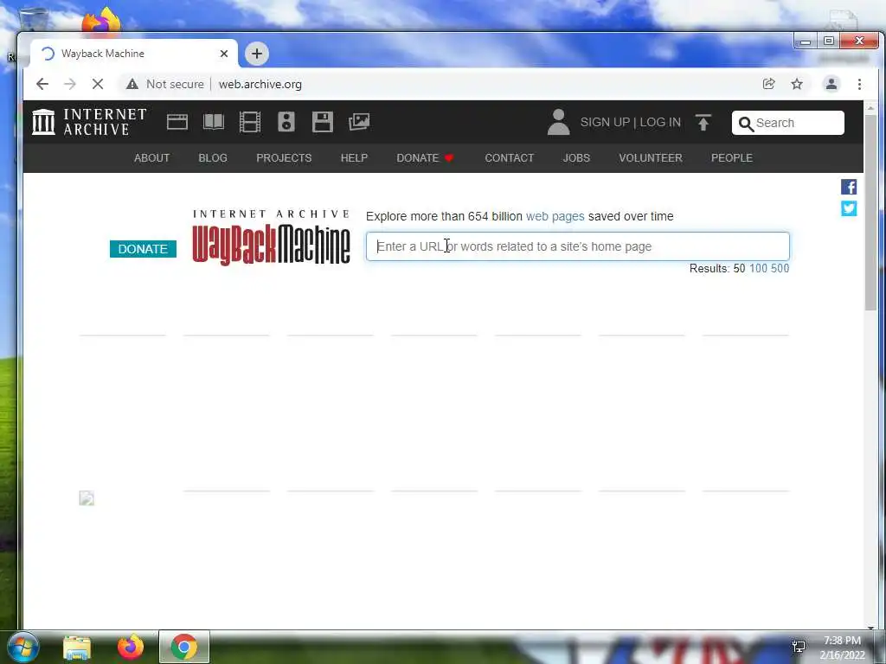Open the Images icon
Viewport: 886px width, 664px height.
[x=359, y=122]
